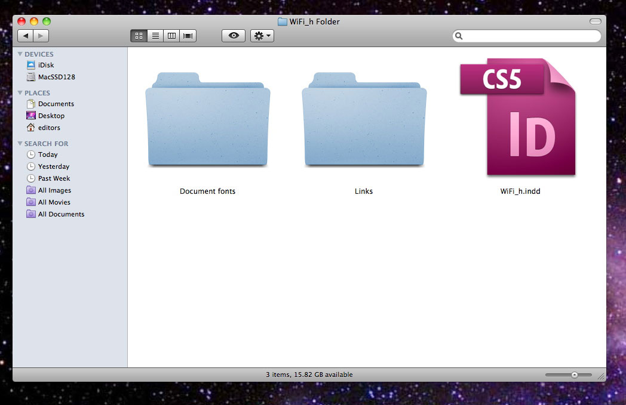626x405 pixels.
Task: Click the Document fonts label
Action: point(208,191)
